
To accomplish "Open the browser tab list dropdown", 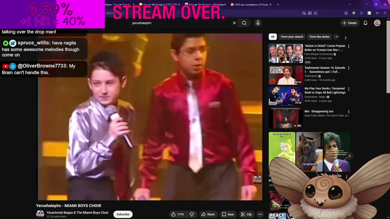I will click(x=349, y=5).
